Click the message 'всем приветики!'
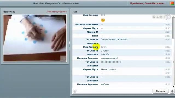 [109, 58]
